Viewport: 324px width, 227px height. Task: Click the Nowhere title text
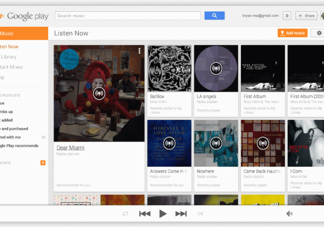tap(205, 171)
